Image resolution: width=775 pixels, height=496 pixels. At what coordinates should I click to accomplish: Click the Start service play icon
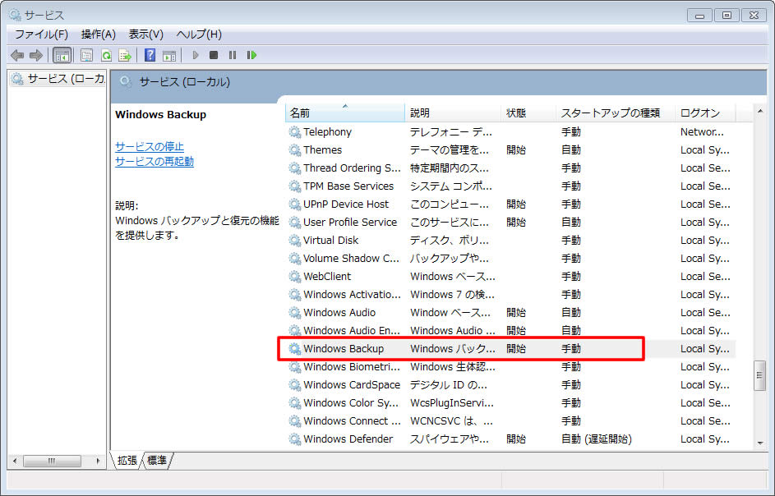click(x=196, y=55)
